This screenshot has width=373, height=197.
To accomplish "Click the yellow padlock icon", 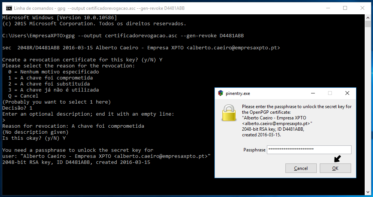I will pos(229,113).
